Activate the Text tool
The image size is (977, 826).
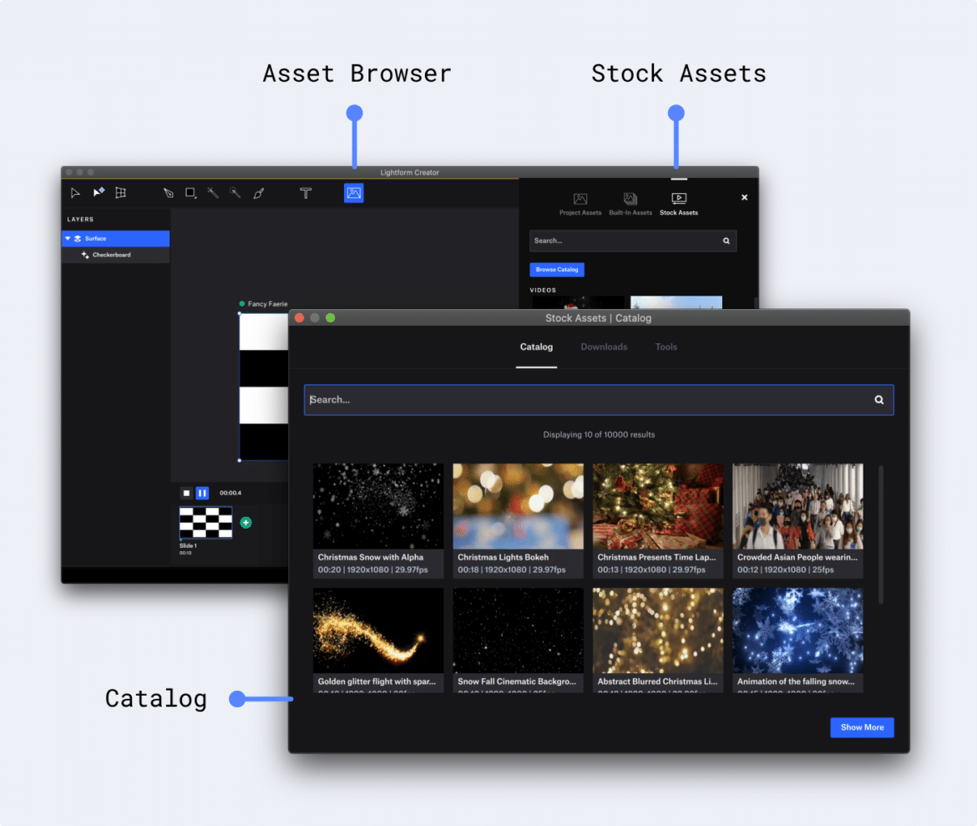pyautogui.click(x=306, y=193)
